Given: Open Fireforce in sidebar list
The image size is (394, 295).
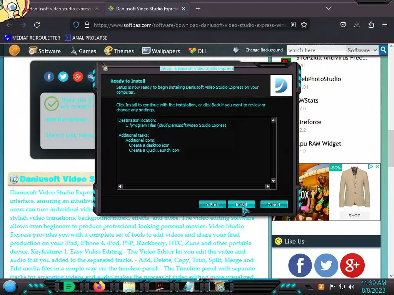Looking at the screenshot, I should [x=310, y=122].
